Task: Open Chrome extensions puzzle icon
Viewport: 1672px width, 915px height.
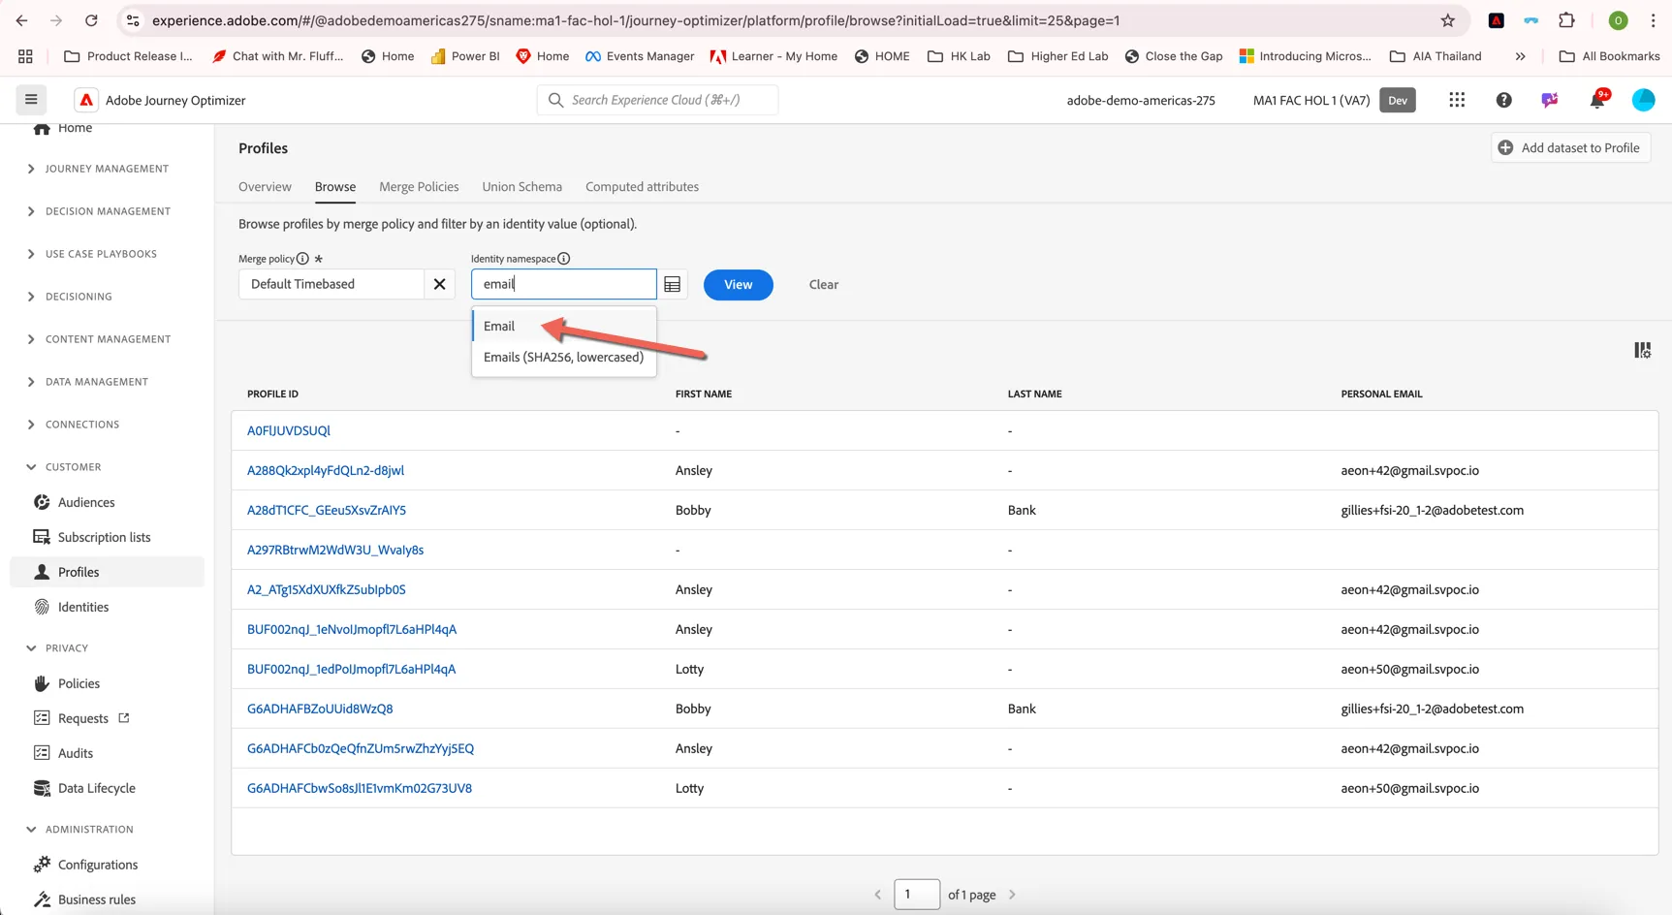Action: click(x=1566, y=20)
